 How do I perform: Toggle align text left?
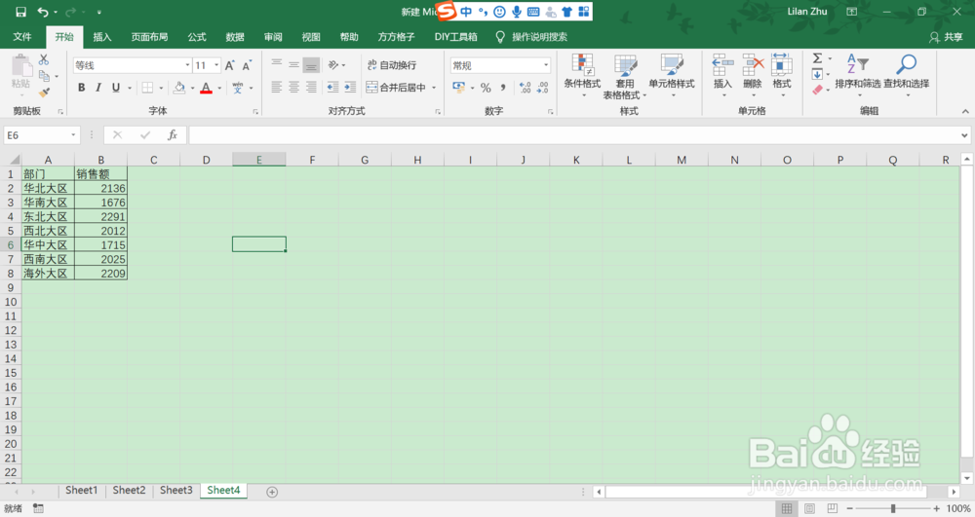[277, 88]
